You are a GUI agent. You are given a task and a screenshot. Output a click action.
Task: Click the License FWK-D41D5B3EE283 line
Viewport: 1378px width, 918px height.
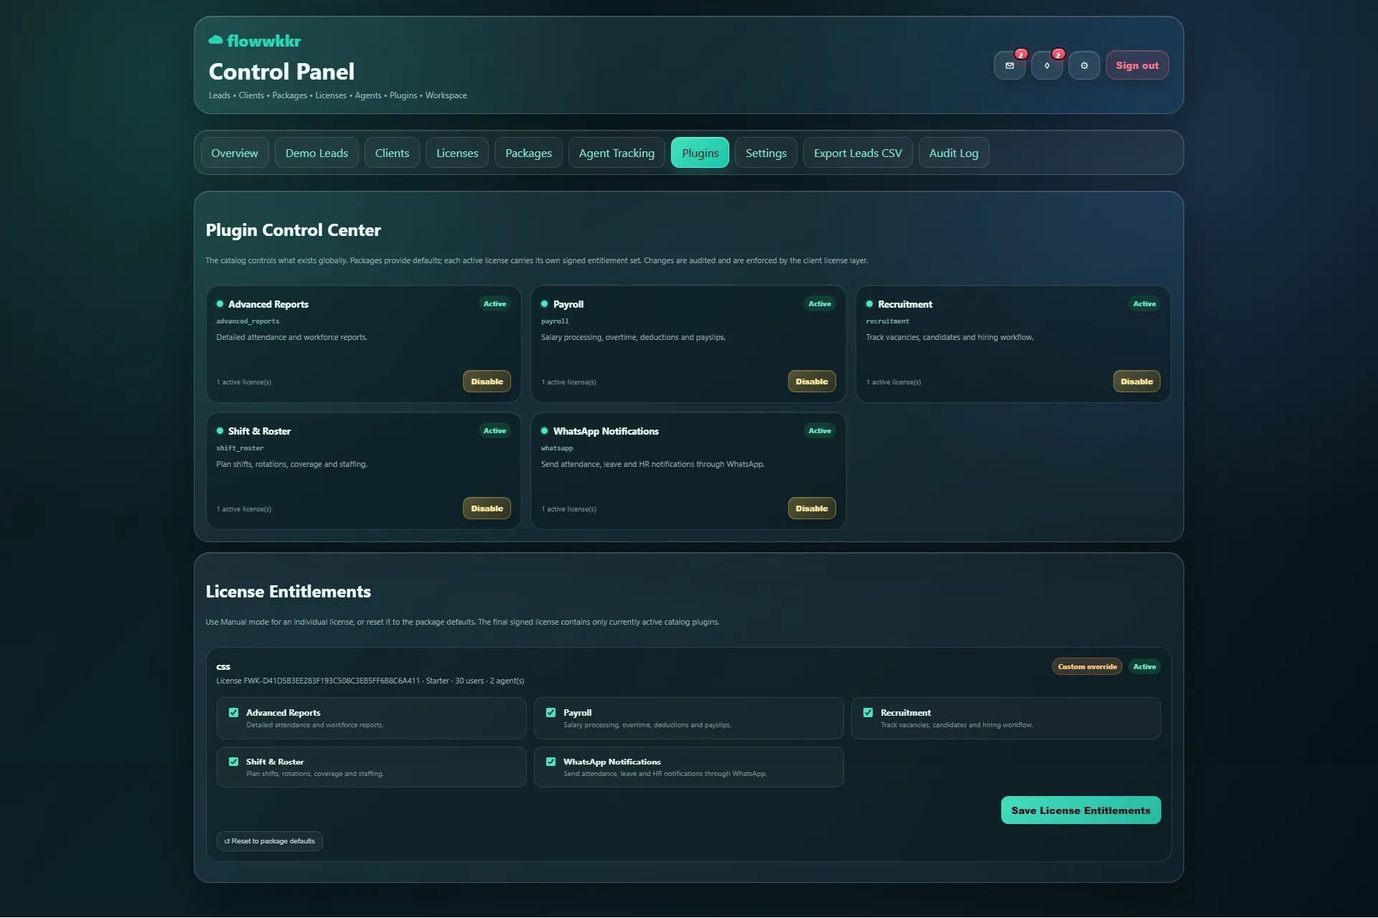[370, 681]
